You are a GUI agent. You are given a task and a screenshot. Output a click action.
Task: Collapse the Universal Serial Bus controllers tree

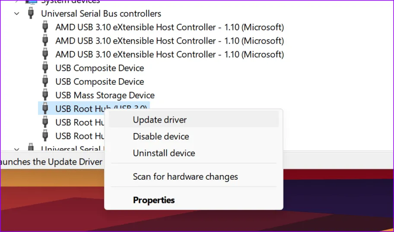coord(17,13)
